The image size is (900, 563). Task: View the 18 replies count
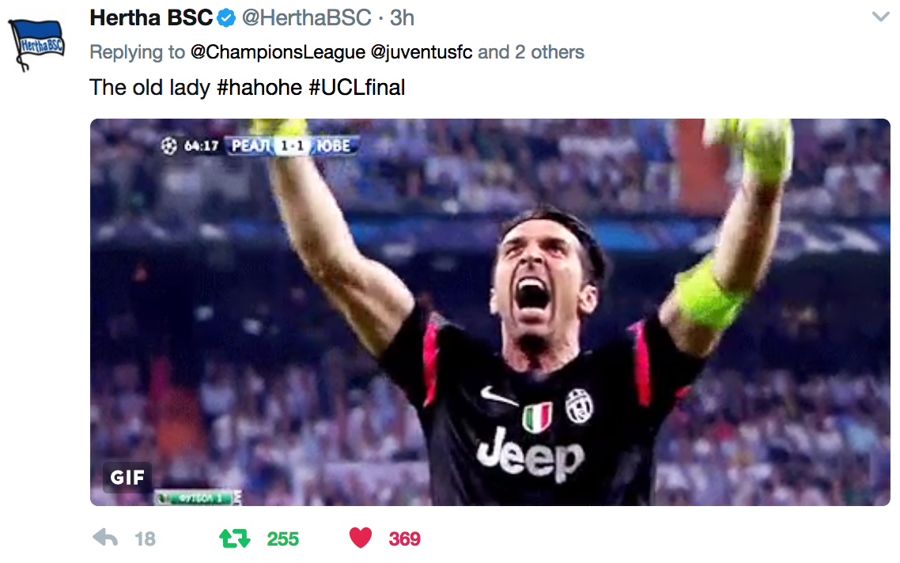point(146,539)
